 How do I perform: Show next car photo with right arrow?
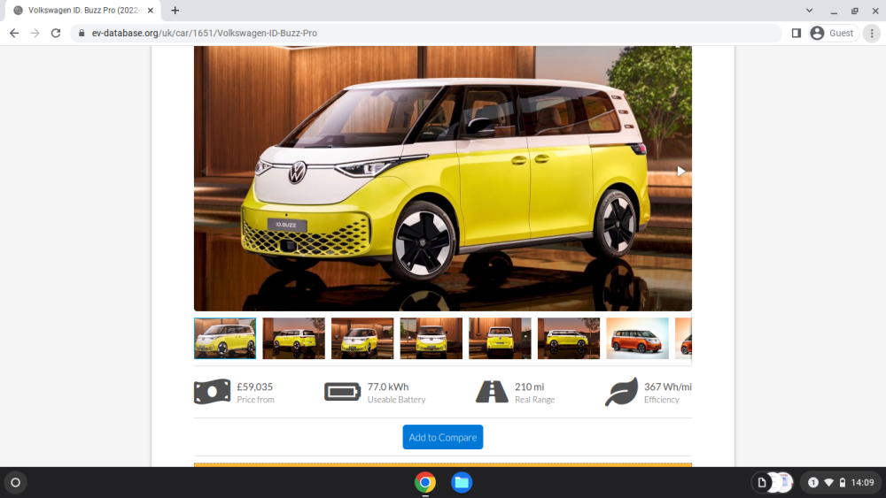pyautogui.click(x=680, y=171)
